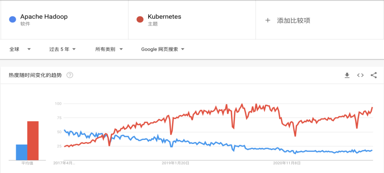Download the trend chart data
Image resolution: width=384 pixels, height=173 pixels.
click(347, 75)
